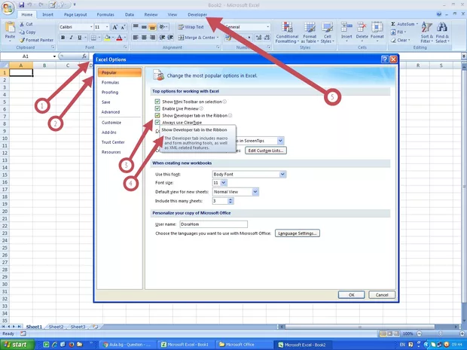The height and width of the screenshot is (350, 467).
Task: Click Include this many sheets spinner
Action: pyautogui.click(x=230, y=201)
